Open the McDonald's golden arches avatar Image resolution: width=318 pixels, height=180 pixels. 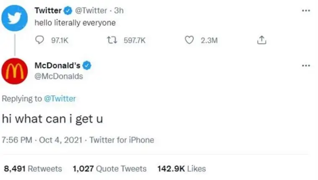tap(15, 71)
